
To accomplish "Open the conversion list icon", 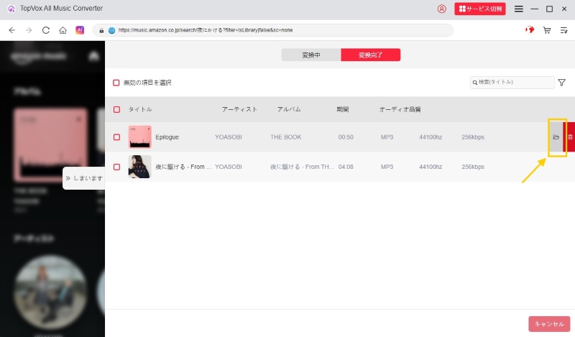I will coord(563,30).
